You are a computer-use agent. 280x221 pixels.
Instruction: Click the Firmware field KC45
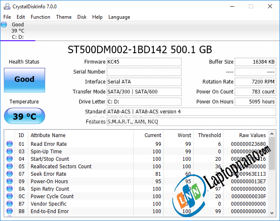coord(144,62)
